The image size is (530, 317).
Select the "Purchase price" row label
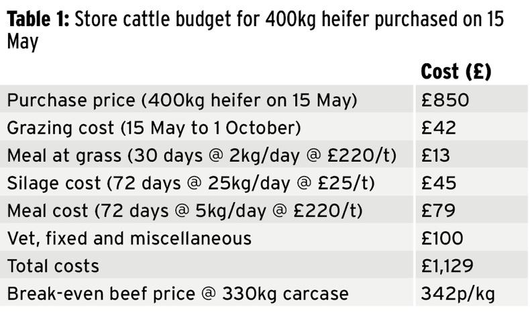(x=182, y=100)
